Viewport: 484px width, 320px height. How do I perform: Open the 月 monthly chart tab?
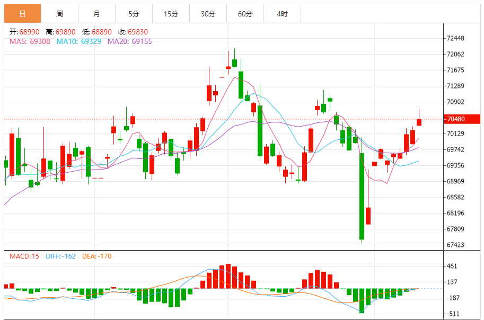(x=96, y=14)
